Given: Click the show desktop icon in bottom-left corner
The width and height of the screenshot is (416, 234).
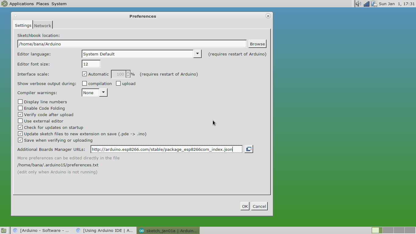Looking at the screenshot, I should [4, 231].
